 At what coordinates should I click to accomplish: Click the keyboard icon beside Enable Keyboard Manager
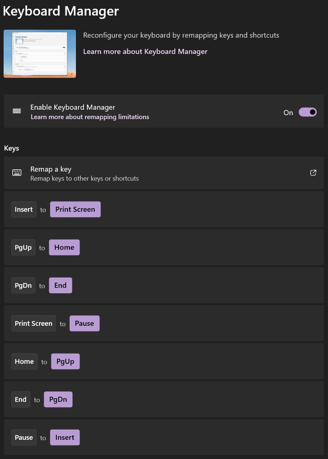point(17,111)
